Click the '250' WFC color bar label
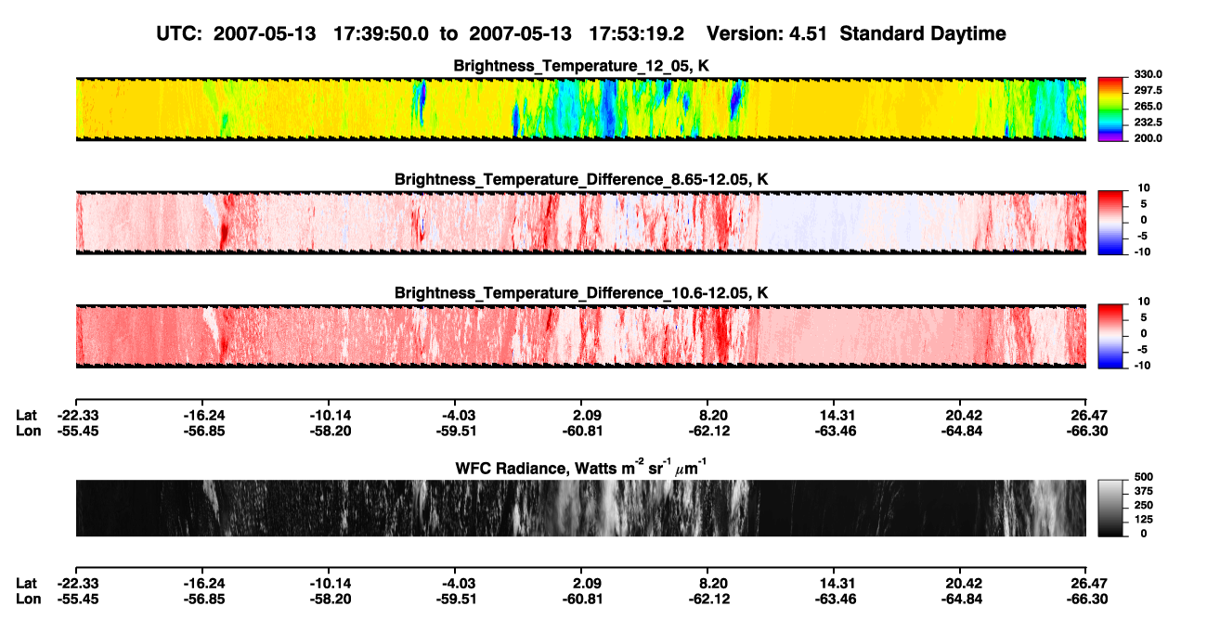 pyautogui.click(x=1143, y=507)
